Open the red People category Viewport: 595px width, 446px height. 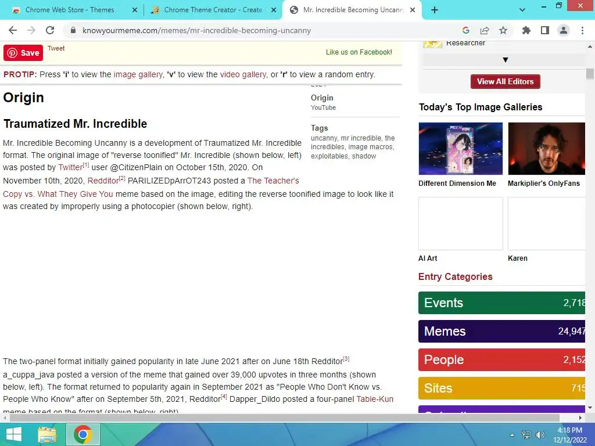[501, 359]
